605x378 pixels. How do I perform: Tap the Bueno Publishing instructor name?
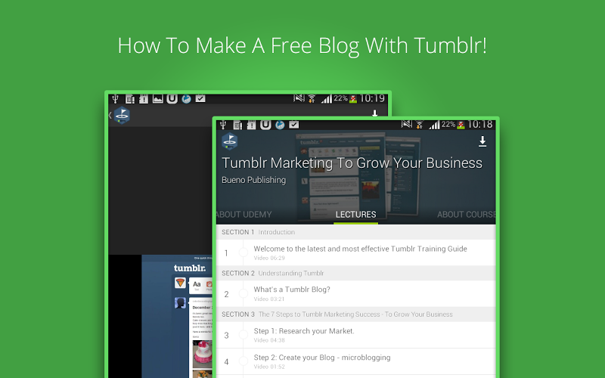point(254,180)
